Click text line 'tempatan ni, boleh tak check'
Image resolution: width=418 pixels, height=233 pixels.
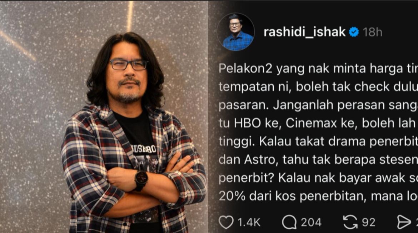(x=318, y=87)
